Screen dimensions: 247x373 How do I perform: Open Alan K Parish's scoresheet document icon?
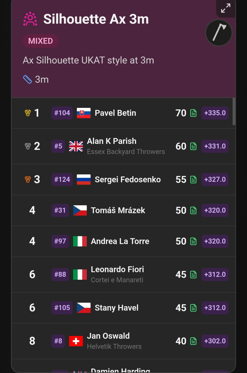[193, 146]
